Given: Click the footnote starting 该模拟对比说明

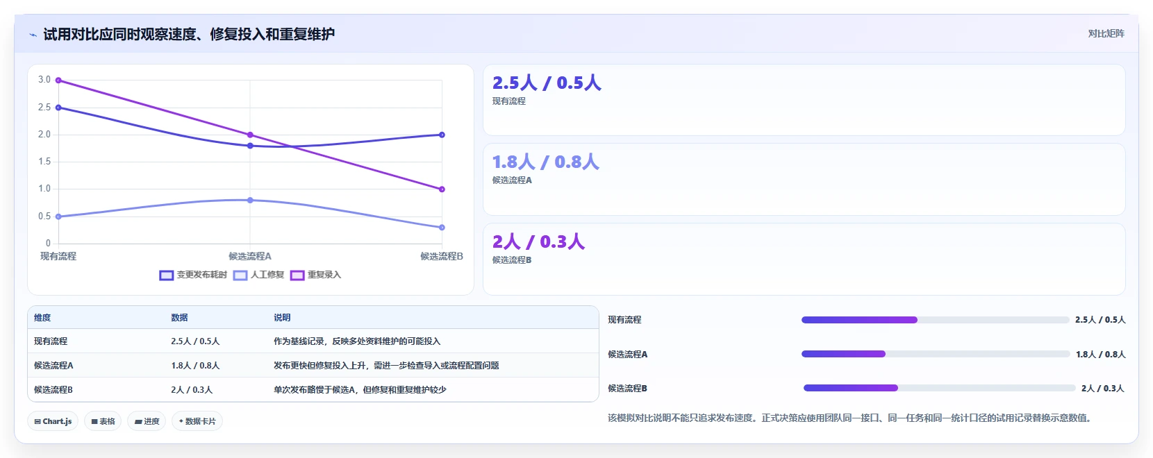Looking at the screenshot, I should click(851, 418).
